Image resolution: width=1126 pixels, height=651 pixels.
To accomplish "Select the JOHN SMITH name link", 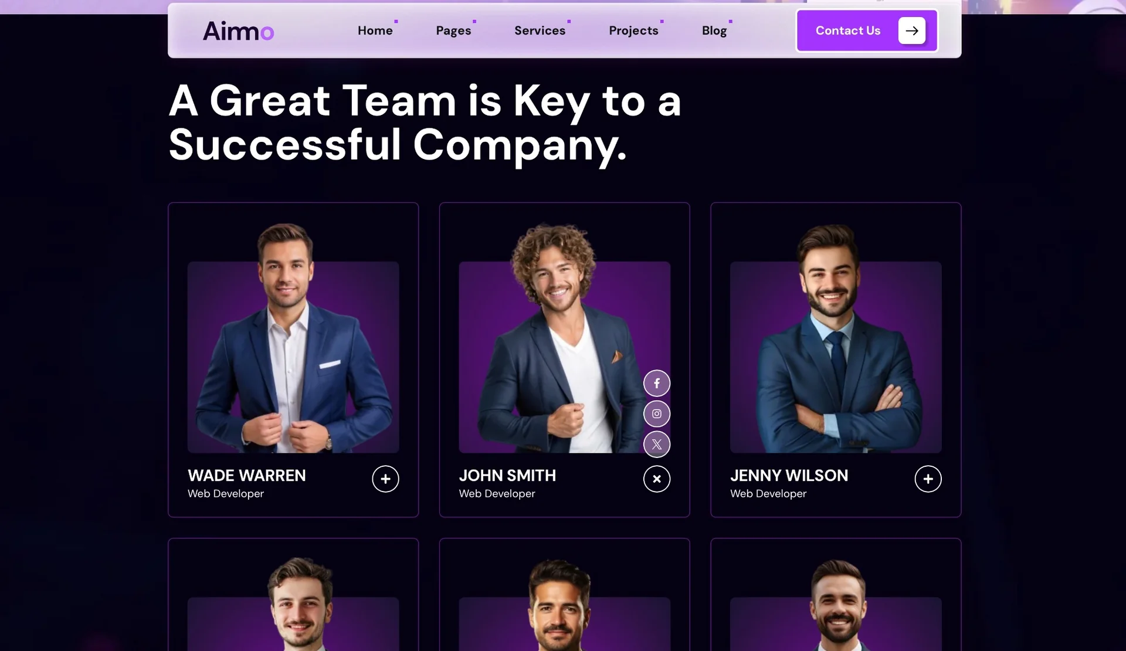I will [x=507, y=476].
